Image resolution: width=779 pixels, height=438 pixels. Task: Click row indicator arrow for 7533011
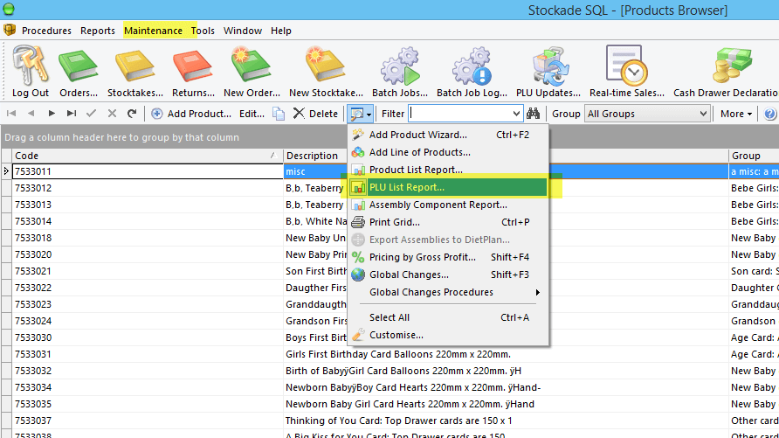click(x=6, y=171)
